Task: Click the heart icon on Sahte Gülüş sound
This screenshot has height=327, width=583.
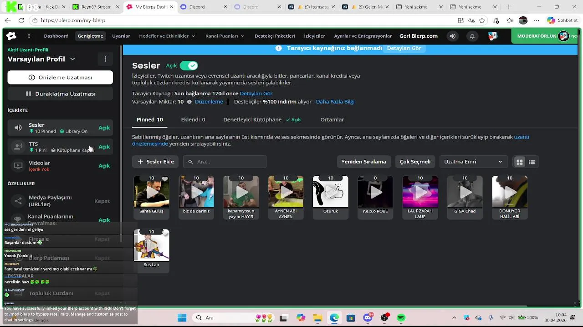Action: [165, 179]
